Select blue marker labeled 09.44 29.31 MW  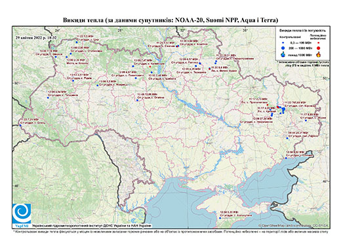(287, 138)
